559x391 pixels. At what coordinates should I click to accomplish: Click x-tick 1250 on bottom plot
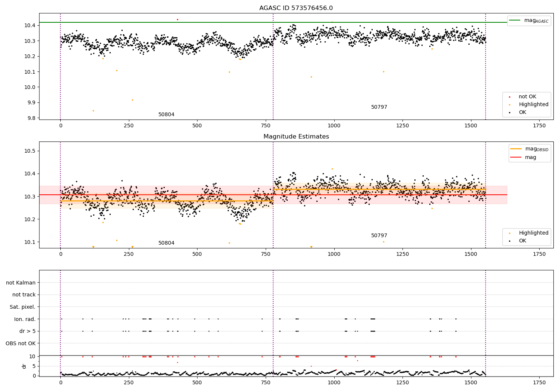point(402,383)
